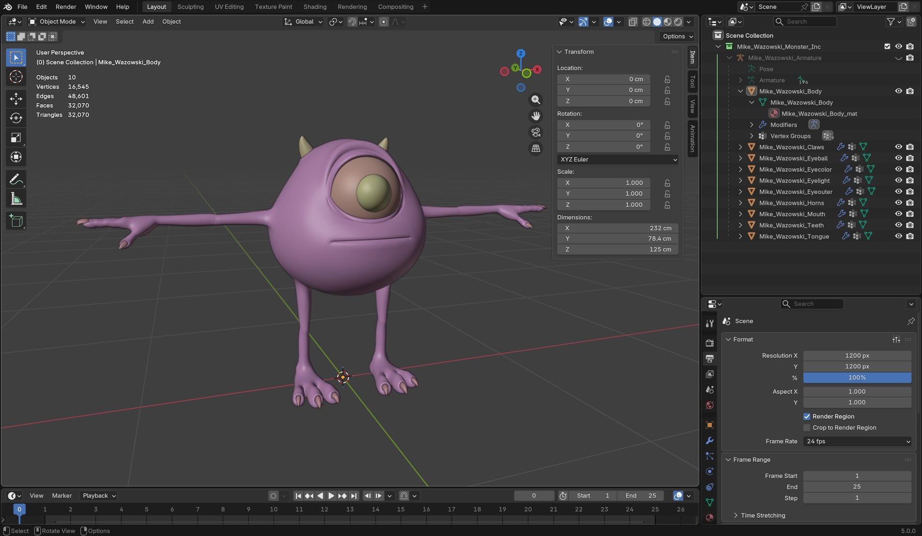Click the resolution percentage 100% slider
The height and width of the screenshot is (536, 922).
[x=857, y=378]
